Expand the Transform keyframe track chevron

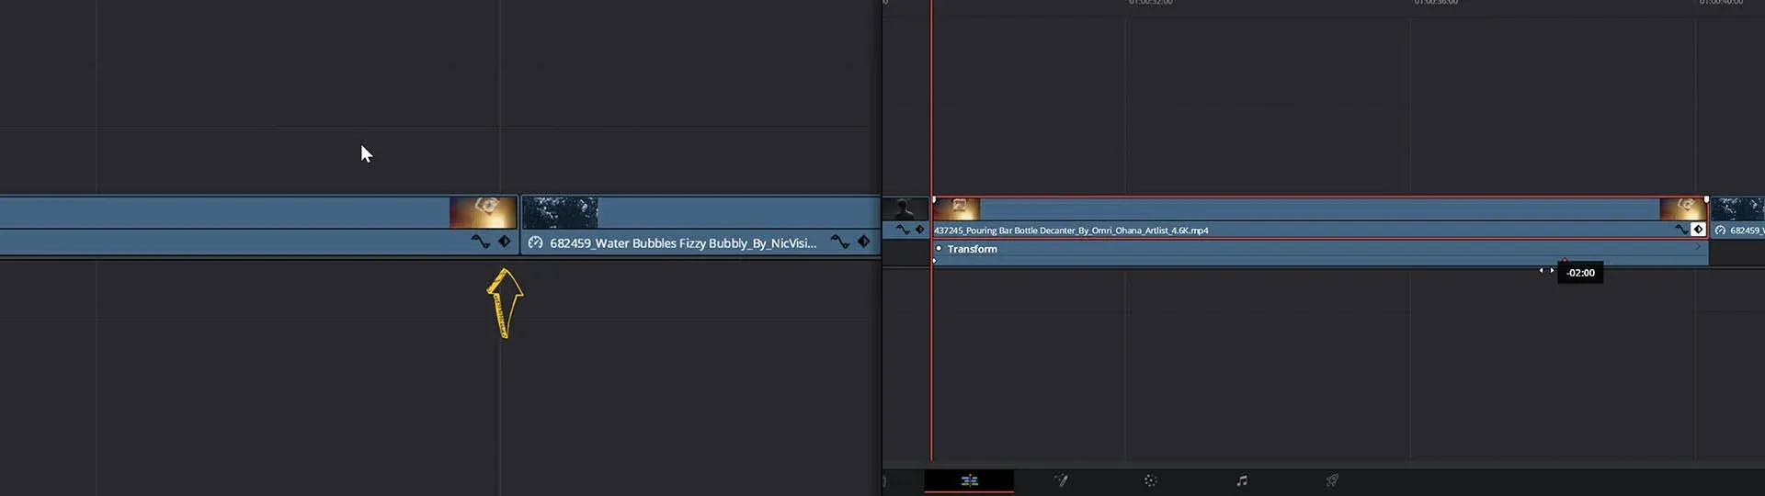[x=1698, y=246]
